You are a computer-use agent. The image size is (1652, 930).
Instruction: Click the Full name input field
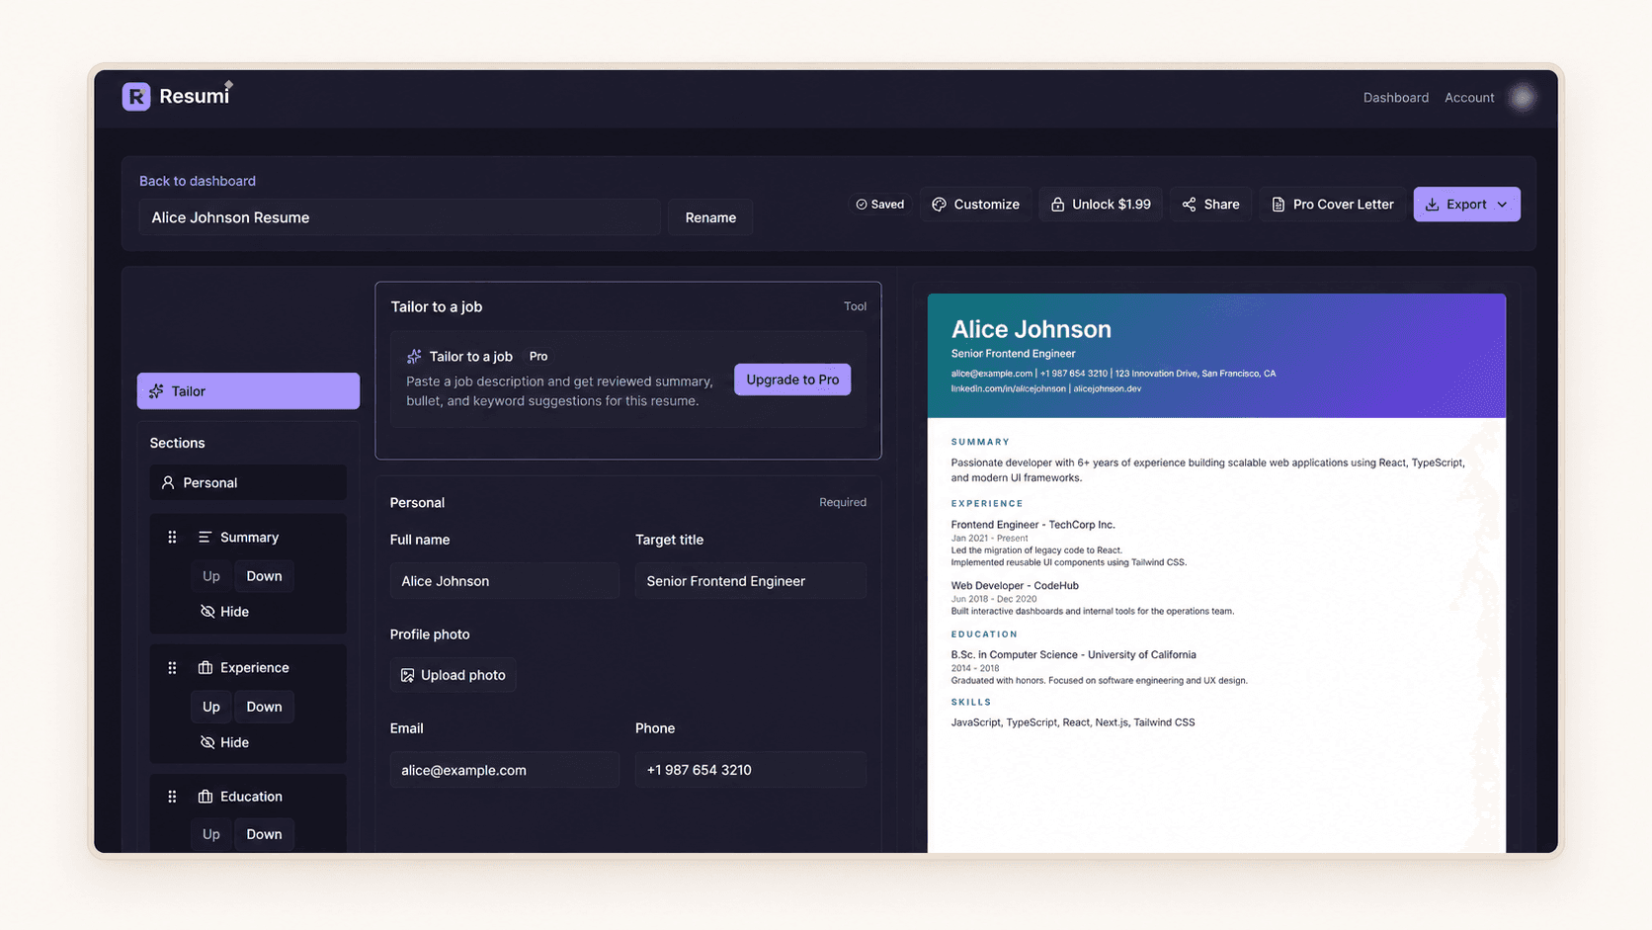[x=504, y=581]
